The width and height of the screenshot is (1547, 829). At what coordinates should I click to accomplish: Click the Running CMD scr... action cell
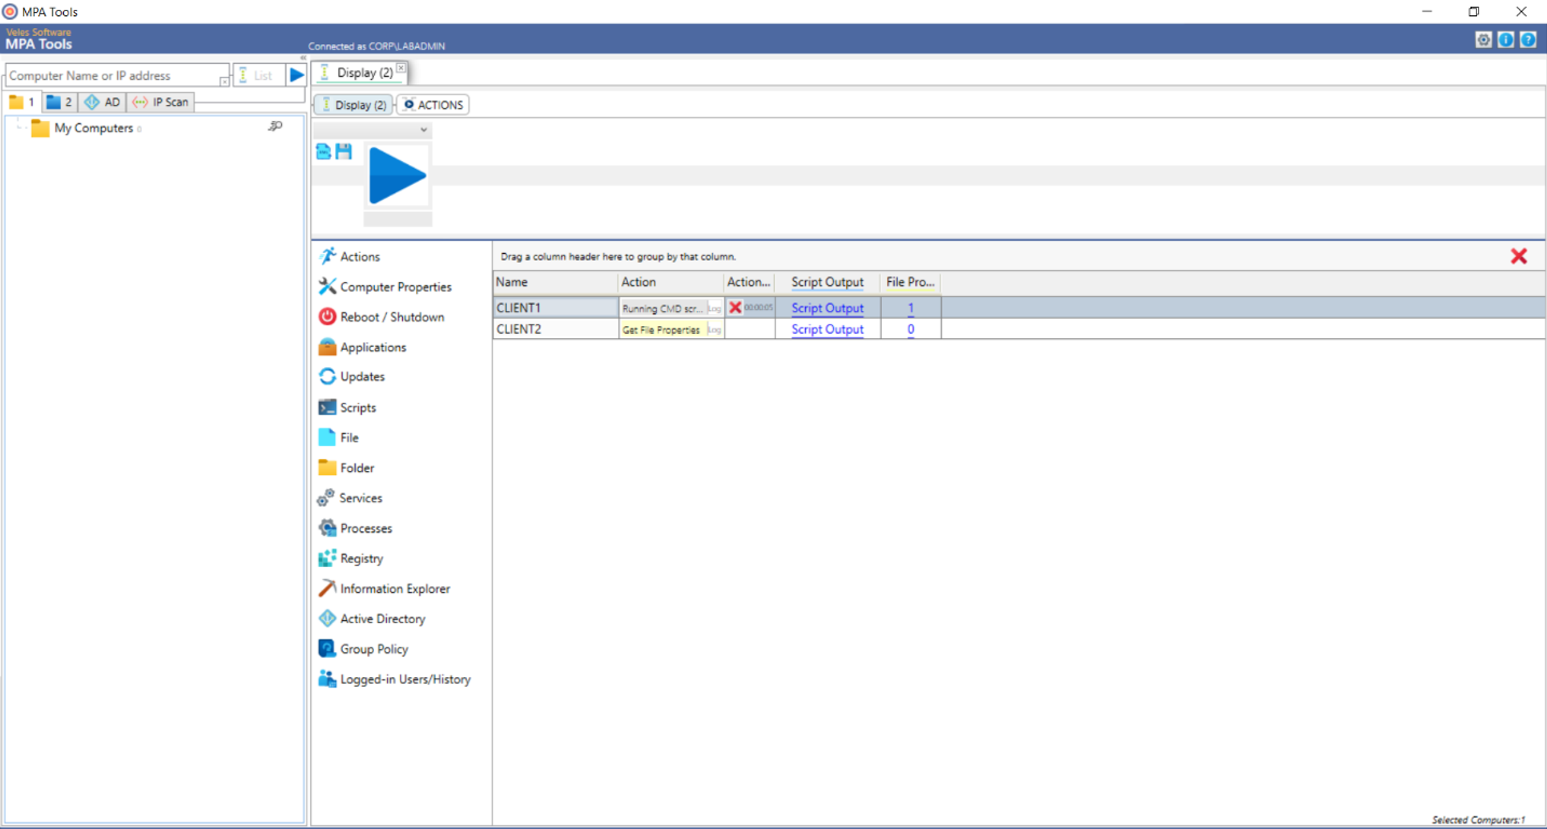[663, 308]
